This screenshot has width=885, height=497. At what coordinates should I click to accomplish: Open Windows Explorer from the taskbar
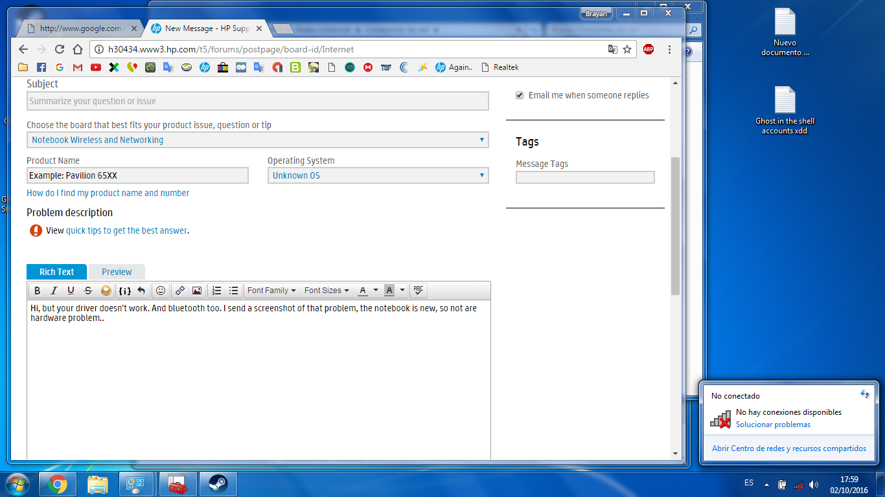[x=98, y=484]
